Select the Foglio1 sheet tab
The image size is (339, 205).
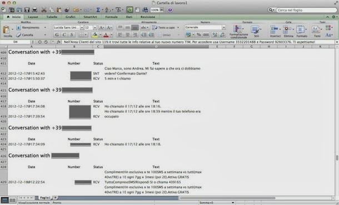click(x=45, y=197)
